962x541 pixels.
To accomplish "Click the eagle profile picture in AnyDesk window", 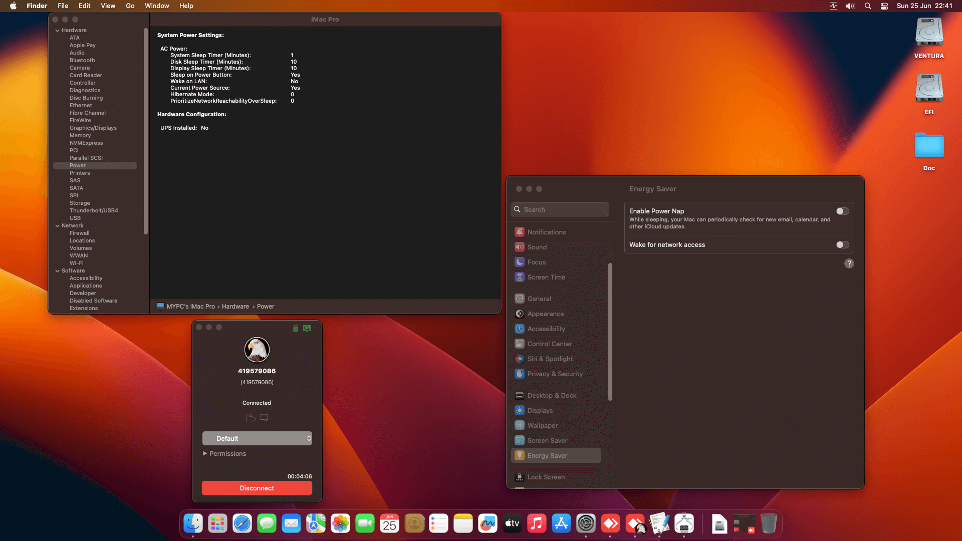I will [x=257, y=350].
